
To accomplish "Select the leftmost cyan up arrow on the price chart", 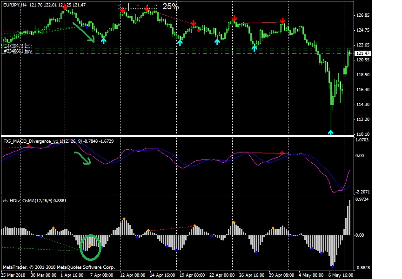I will coord(104,40).
